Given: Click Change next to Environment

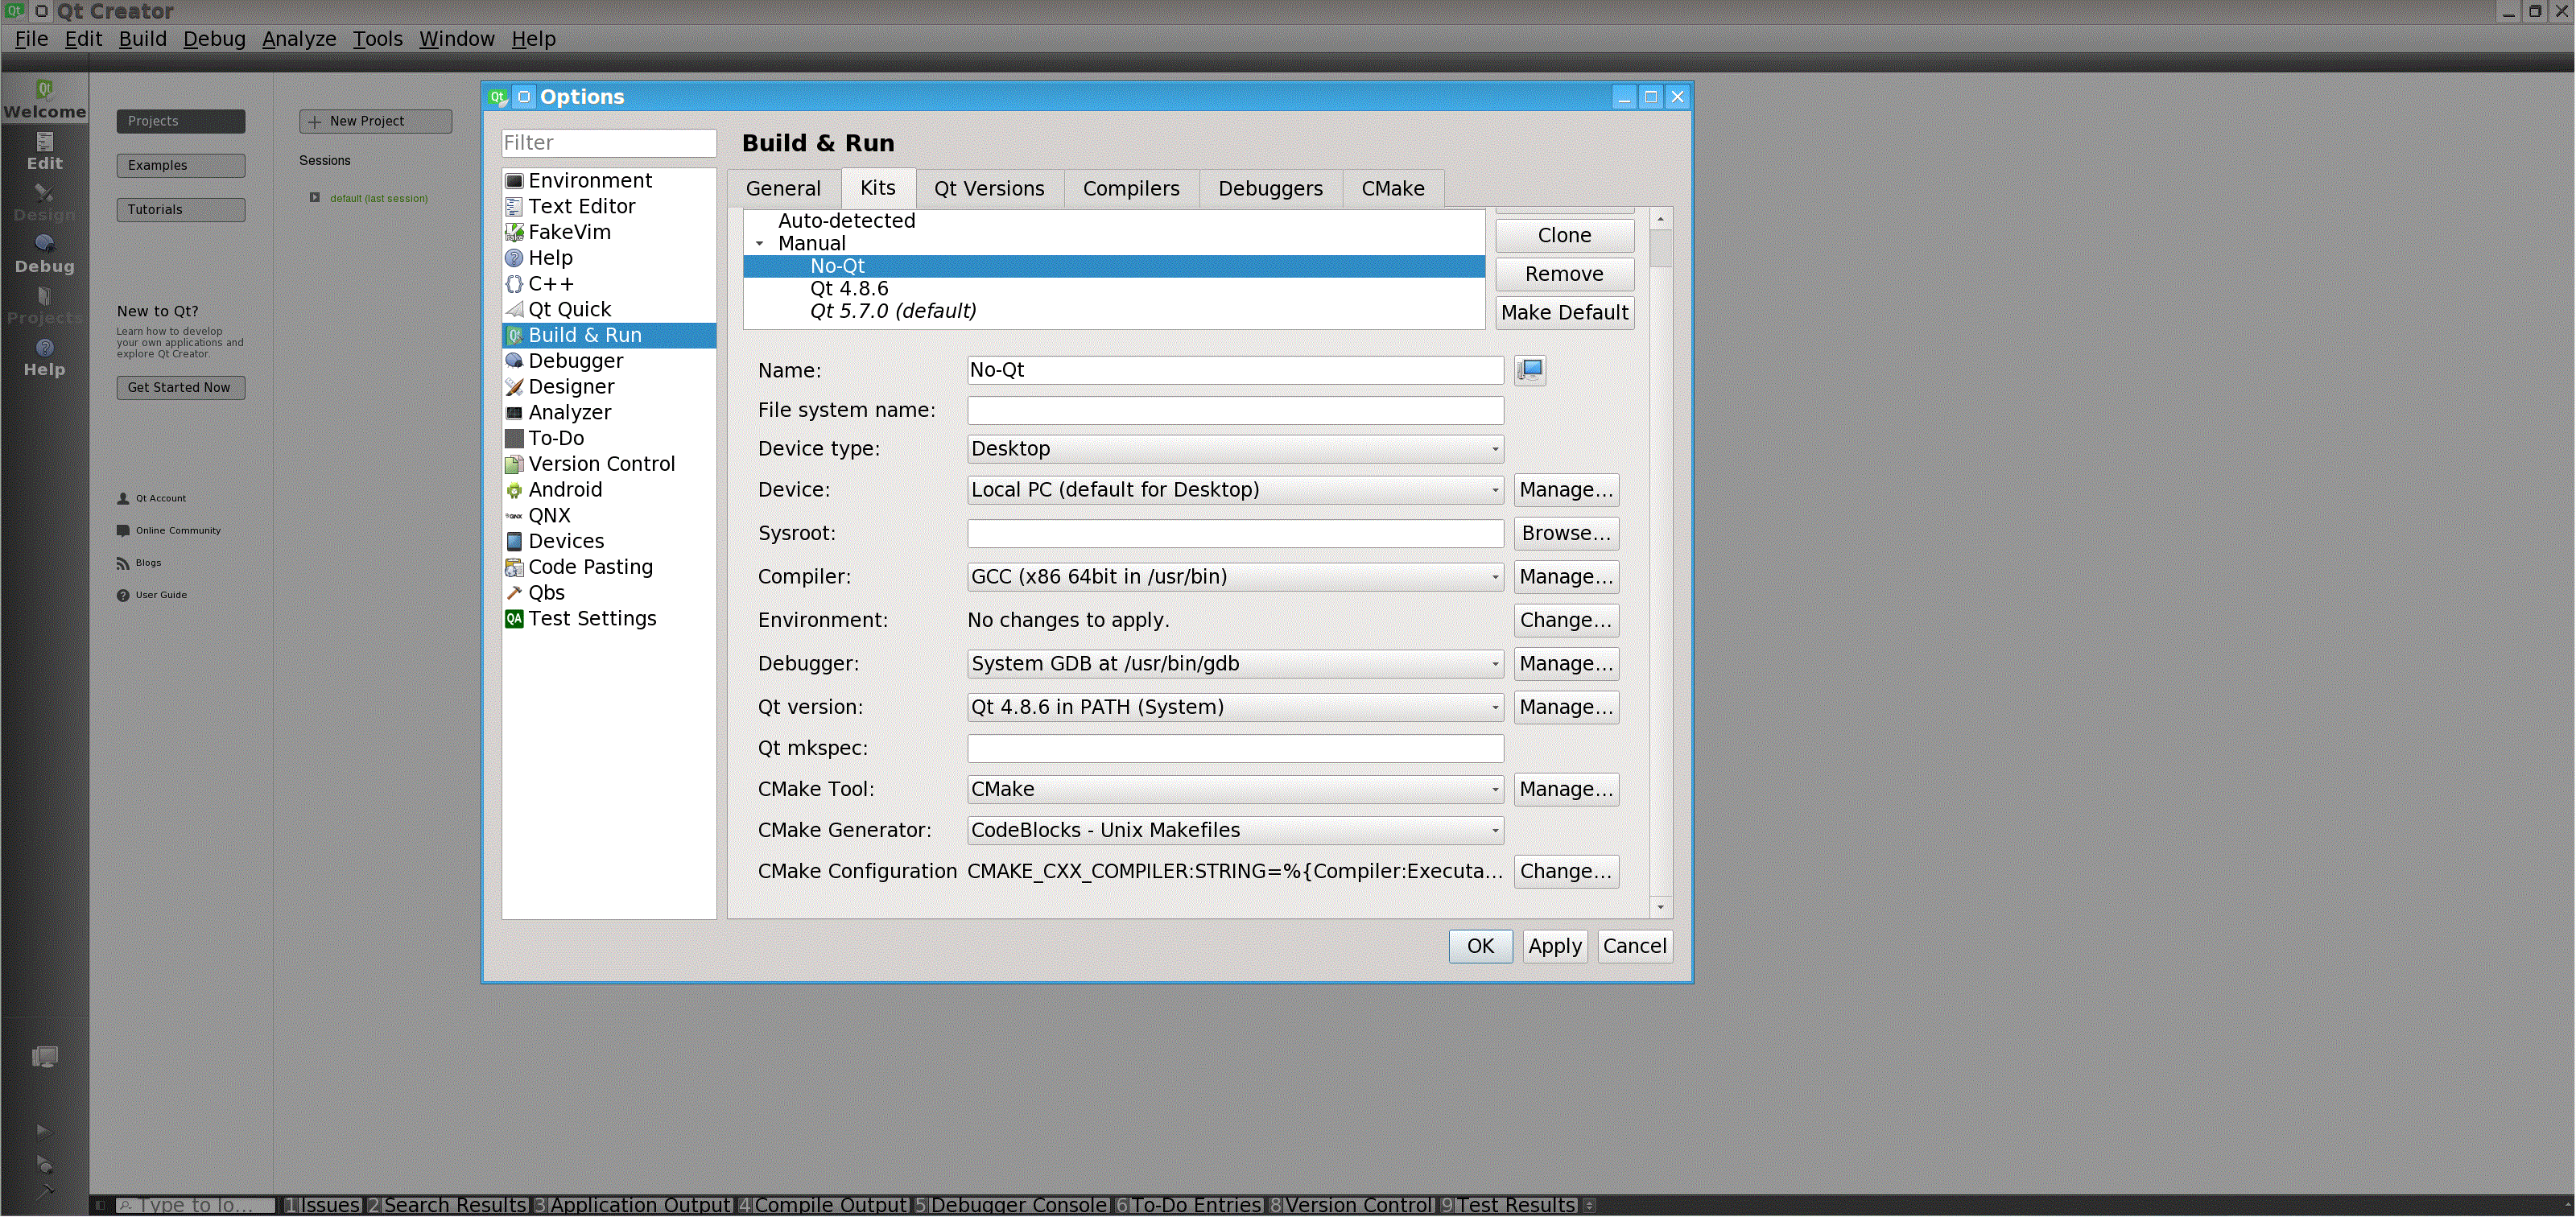Looking at the screenshot, I should tap(1566, 621).
